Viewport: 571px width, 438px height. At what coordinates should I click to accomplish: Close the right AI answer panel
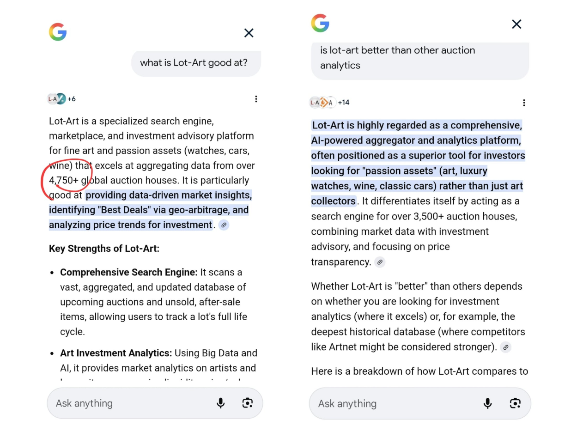point(516,24)
